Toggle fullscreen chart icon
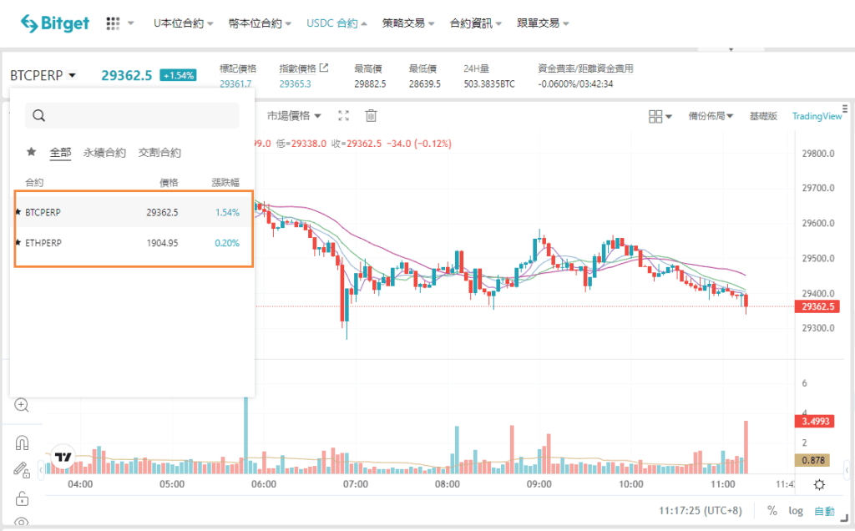This screenshot has height=531, width=855. pos(343,115)
